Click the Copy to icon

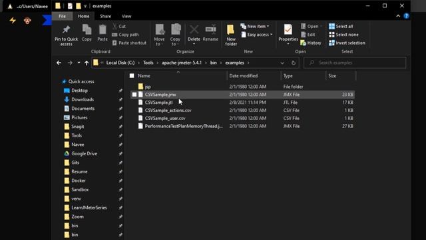[x=176, y=29]
